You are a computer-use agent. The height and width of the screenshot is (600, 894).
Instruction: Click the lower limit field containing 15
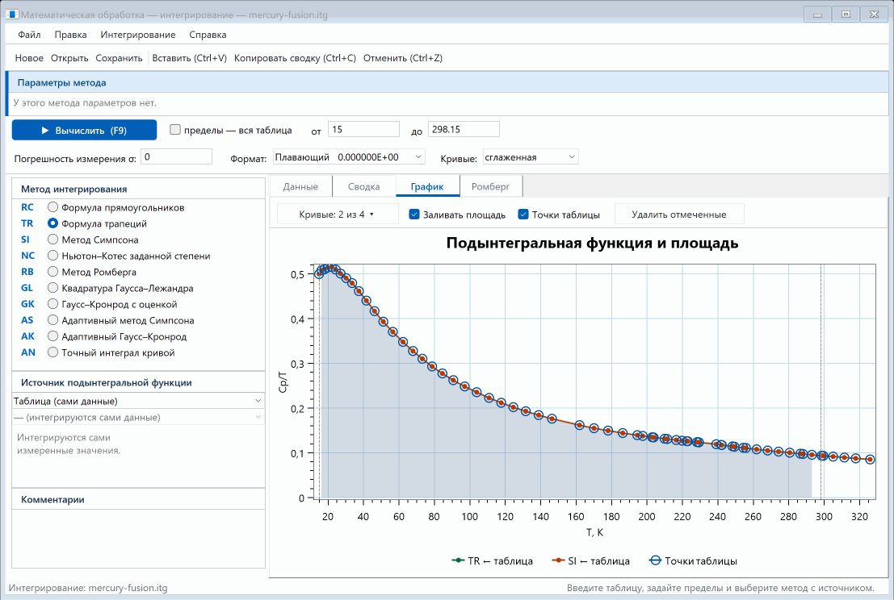363,129
